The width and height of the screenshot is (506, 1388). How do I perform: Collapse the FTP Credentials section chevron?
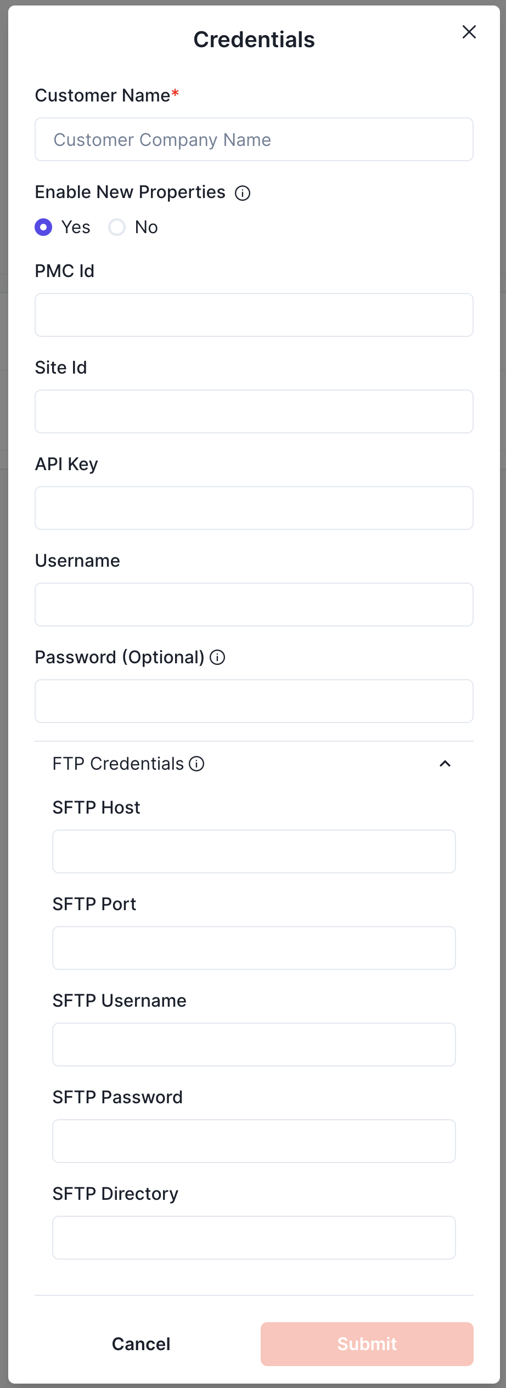445,764
